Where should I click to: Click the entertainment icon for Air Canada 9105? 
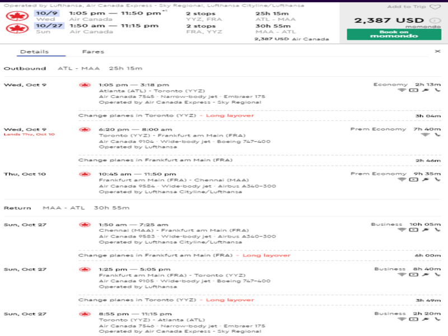[413, 274]
